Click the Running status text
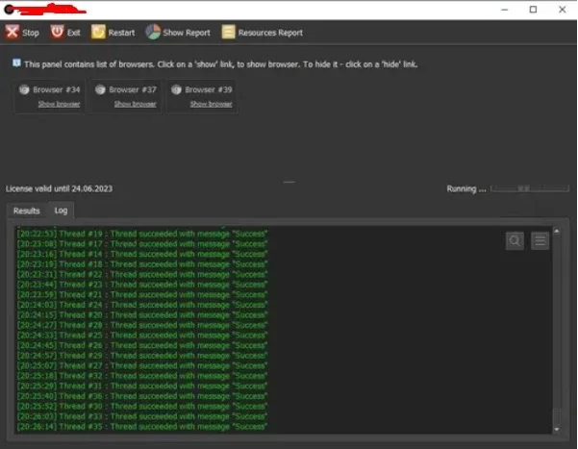 (x=466, y=188)
